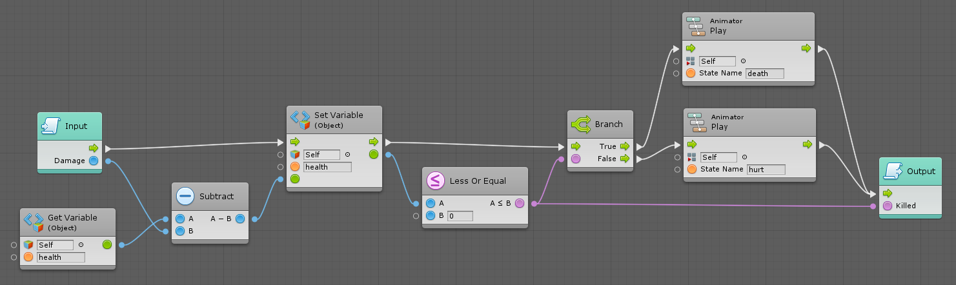Click the Damage output port on Input node
The image size is (956, 285).
point(94,161)
